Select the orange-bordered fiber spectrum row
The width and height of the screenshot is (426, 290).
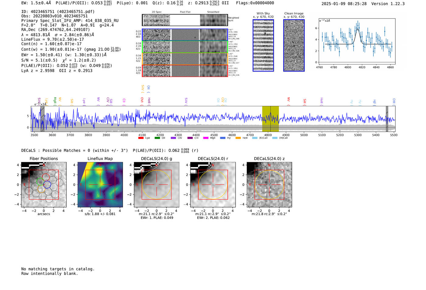pos(185,59)
